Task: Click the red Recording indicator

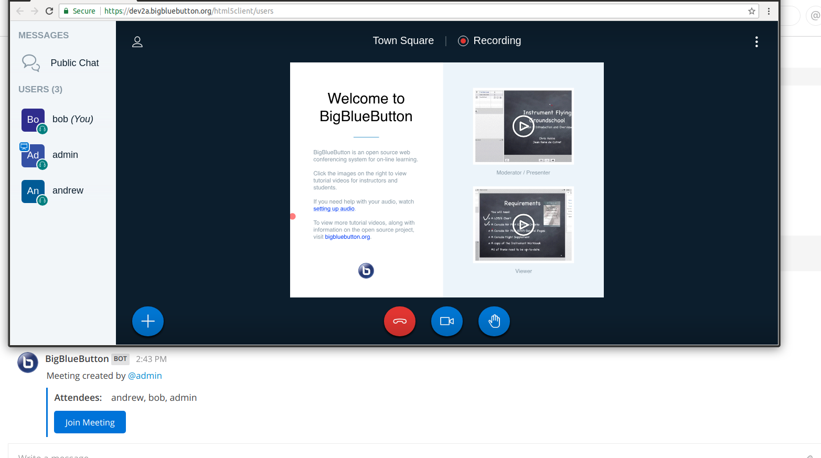Action: [489, 41]
